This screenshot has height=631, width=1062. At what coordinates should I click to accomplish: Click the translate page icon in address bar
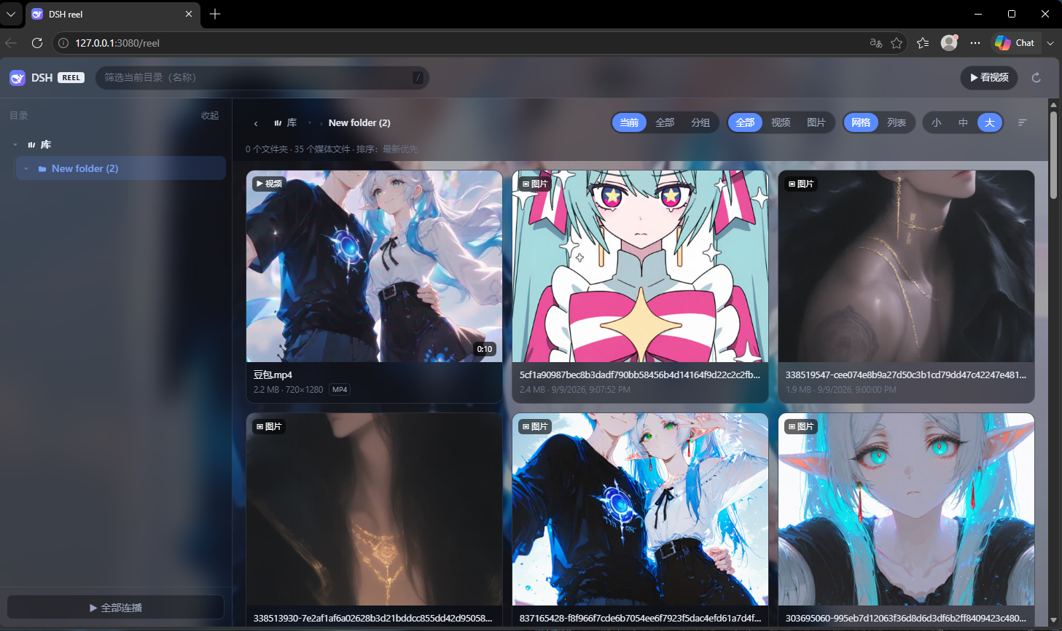pyautogui.click(x=876, y=43)
